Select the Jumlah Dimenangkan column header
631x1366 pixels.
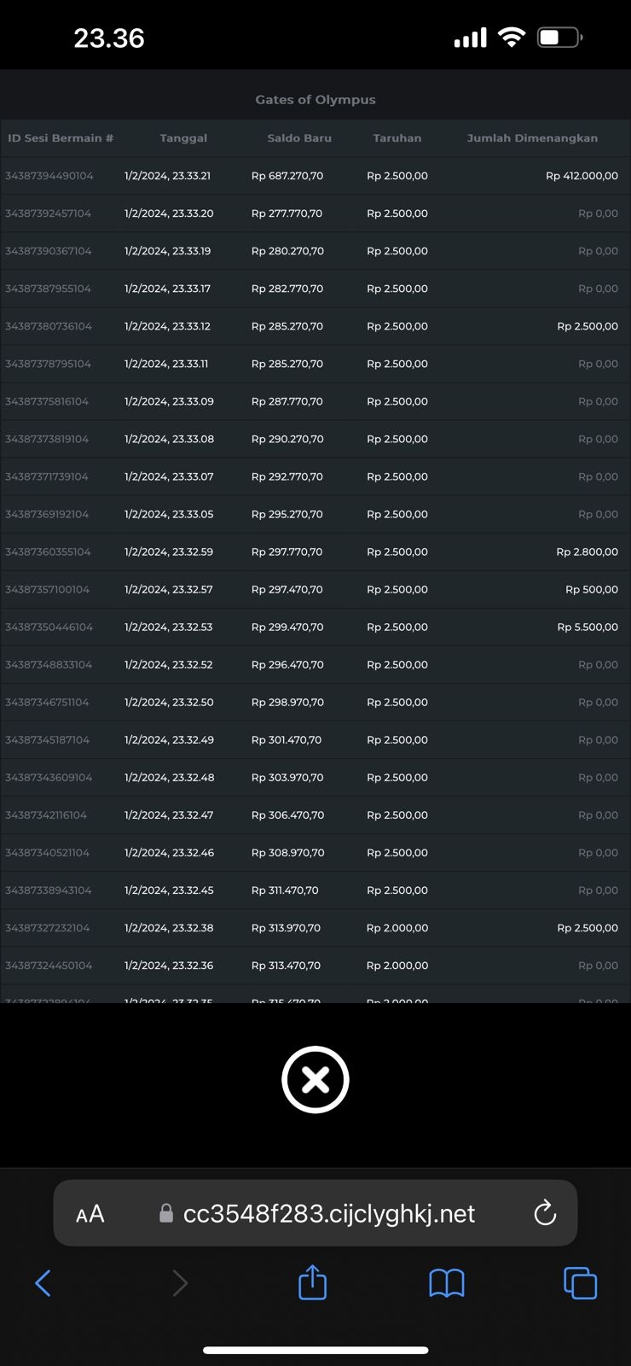click(x=532, y=137)
